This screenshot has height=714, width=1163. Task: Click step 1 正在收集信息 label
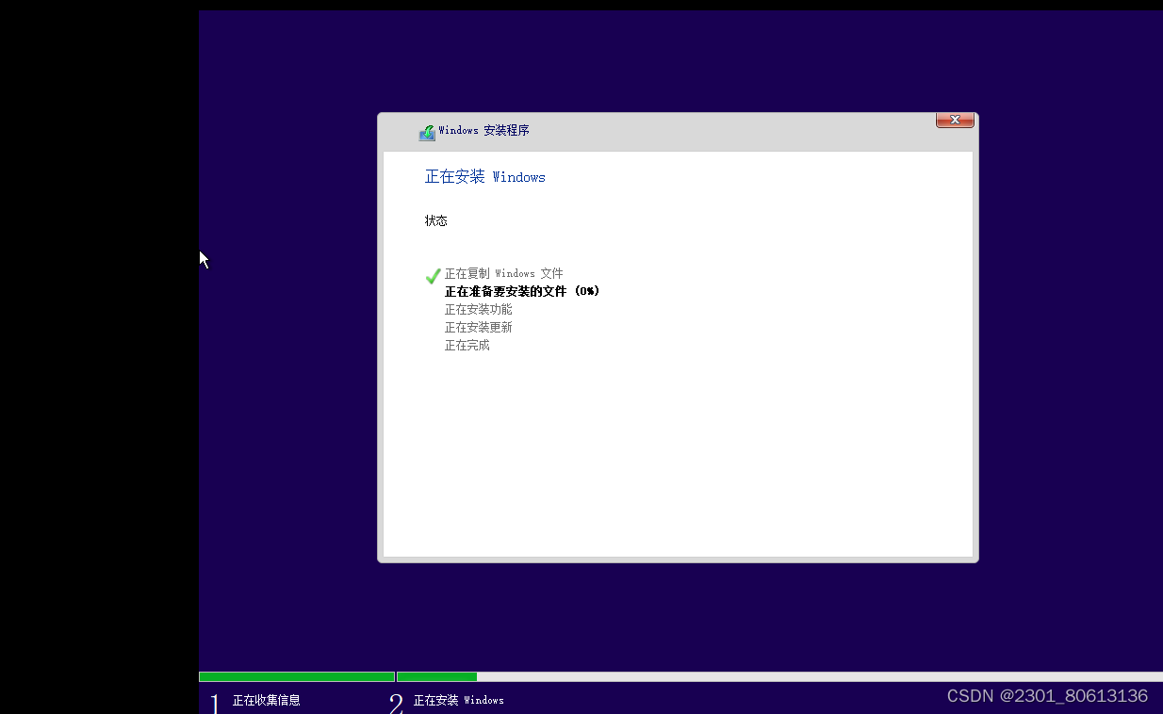tap(266, 701)
